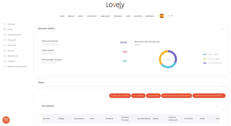Click the Consulta sidebar icon
Image resolution: width=231 pixels, height=126 pixels.
(5, 24)
